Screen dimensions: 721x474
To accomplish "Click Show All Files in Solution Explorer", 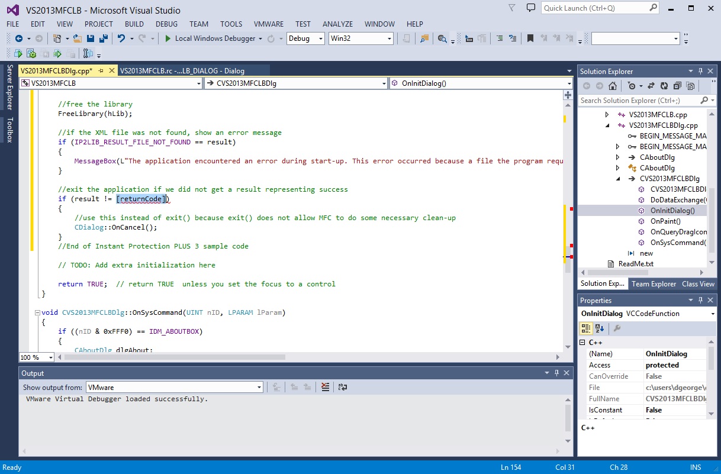I will 690,86.
